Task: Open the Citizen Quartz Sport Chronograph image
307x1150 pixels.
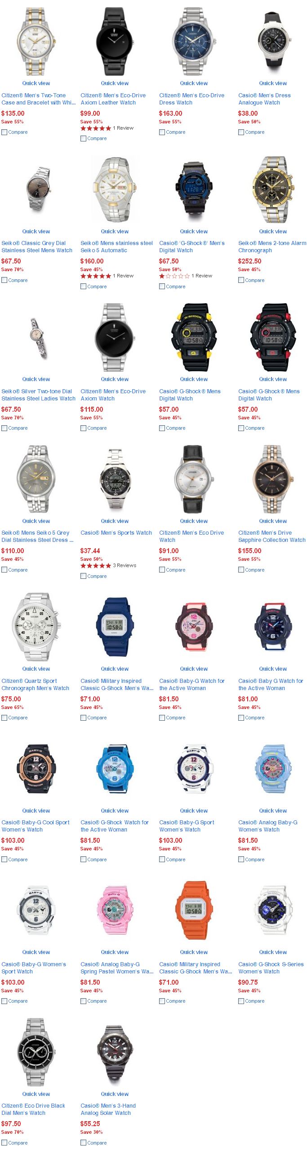Action: coord(36,626)
